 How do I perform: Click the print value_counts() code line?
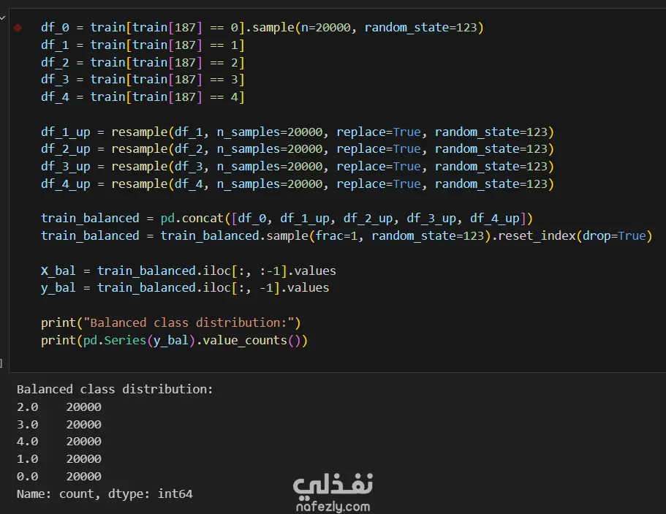(174, 340)
